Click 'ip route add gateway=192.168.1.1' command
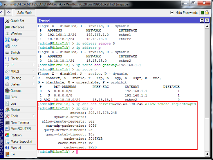Image resolution: width=213 pixels, height=160 pixels. coord(108,65)
